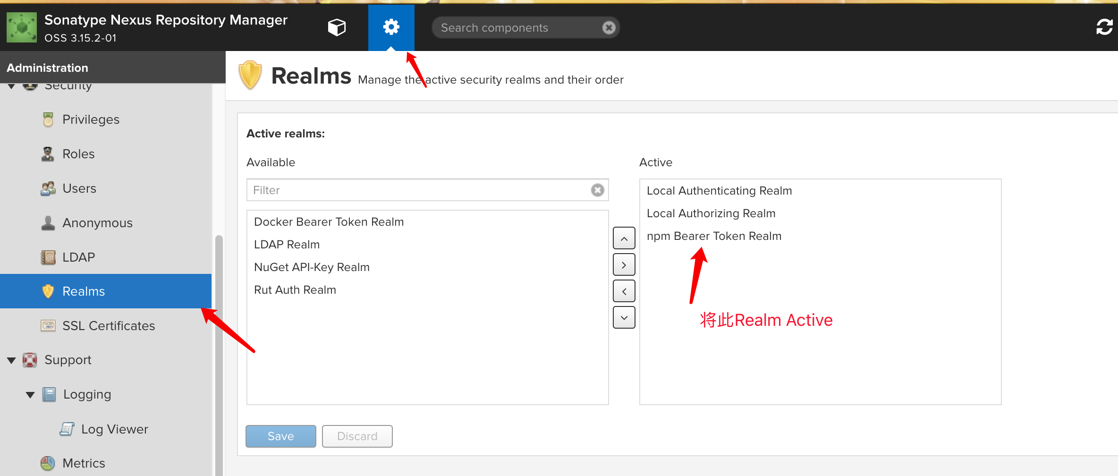Save the realms configuration
The image size is (1118, 476).
tap(281, 436)
